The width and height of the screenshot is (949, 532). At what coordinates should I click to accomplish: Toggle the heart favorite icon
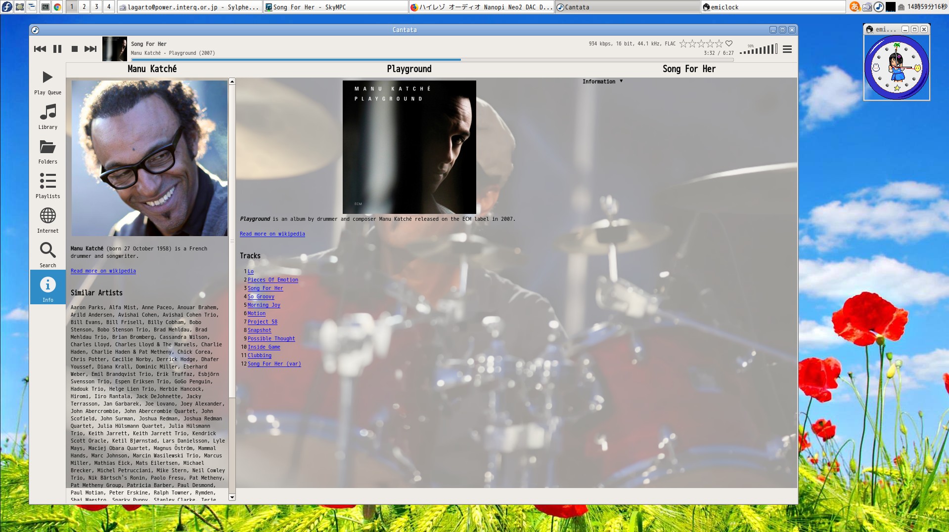coord(729,43)
